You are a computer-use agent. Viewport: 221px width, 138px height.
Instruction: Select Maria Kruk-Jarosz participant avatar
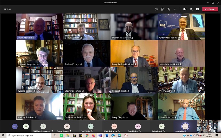coord(114,126)
